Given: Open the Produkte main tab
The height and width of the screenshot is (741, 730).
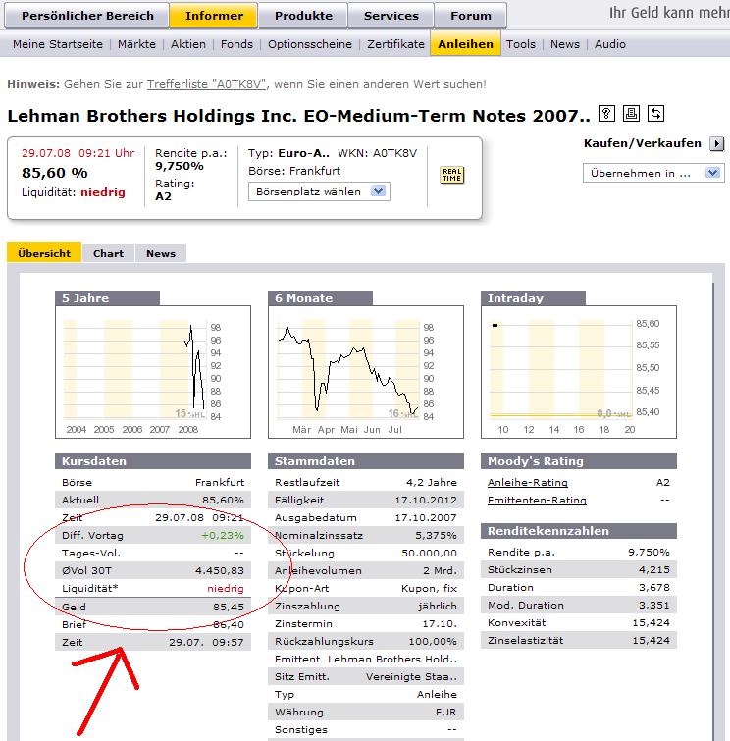Looking at the screenshot, I should point(303,16).
